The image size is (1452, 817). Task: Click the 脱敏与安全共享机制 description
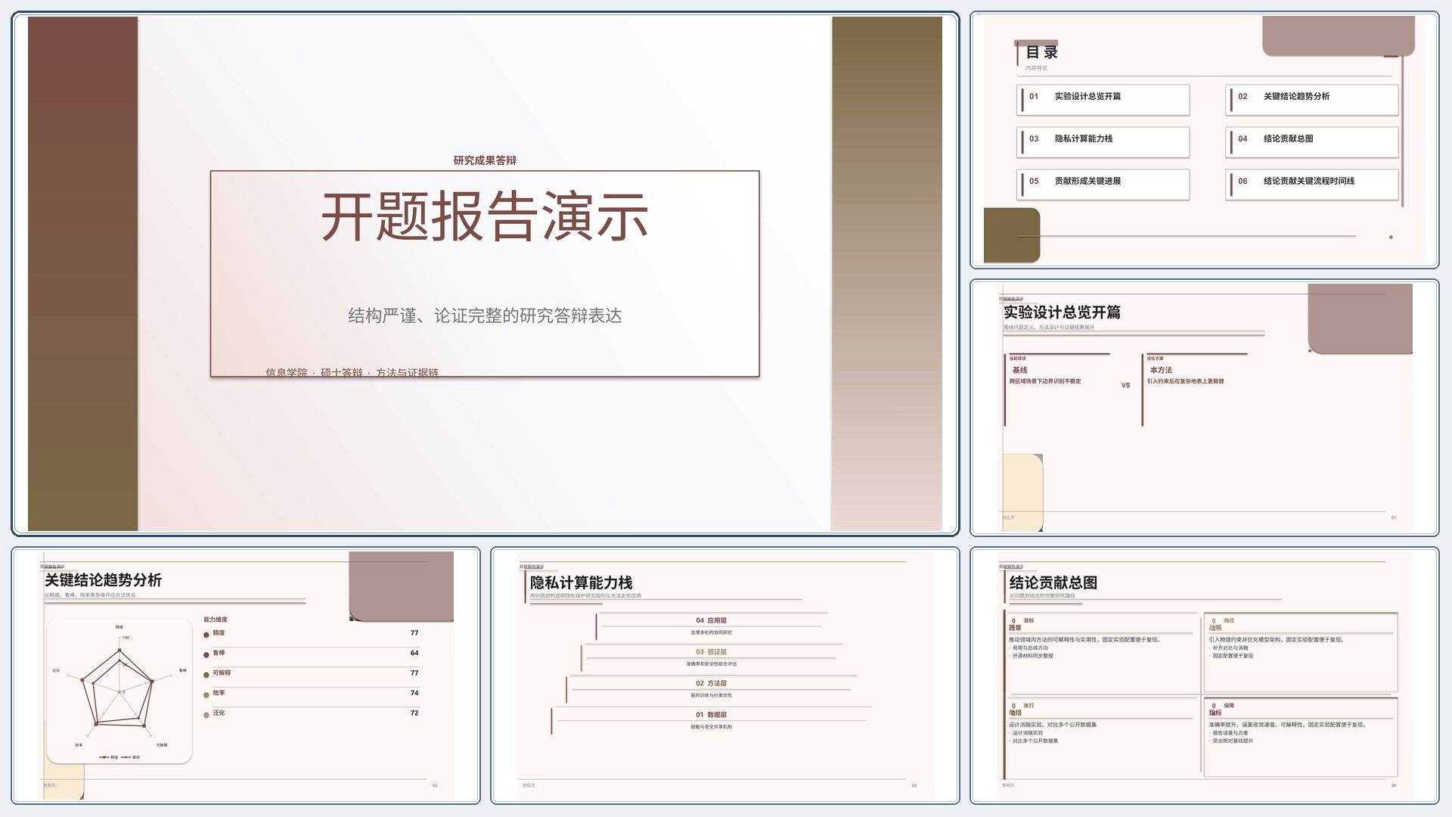711,727
